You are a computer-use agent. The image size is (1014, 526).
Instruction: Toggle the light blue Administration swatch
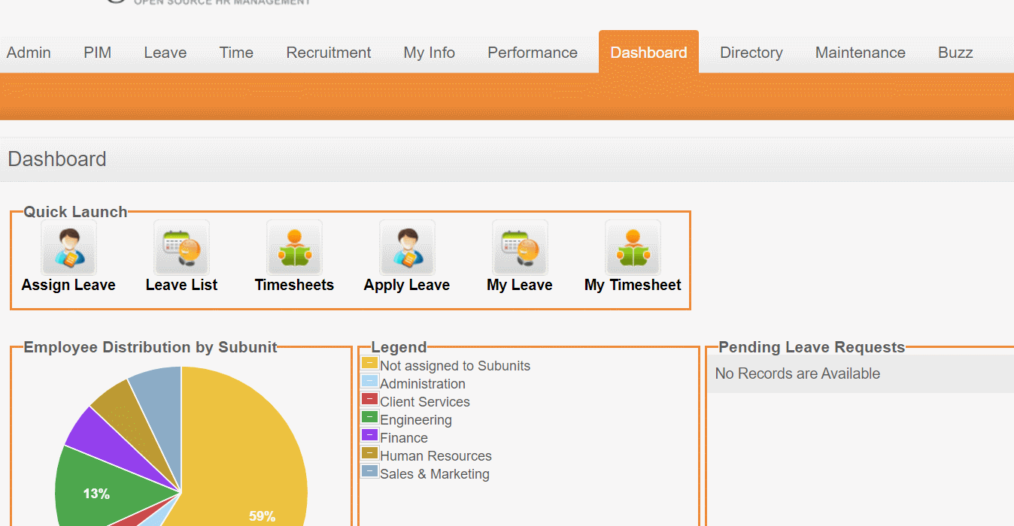(x=369, y=381)
